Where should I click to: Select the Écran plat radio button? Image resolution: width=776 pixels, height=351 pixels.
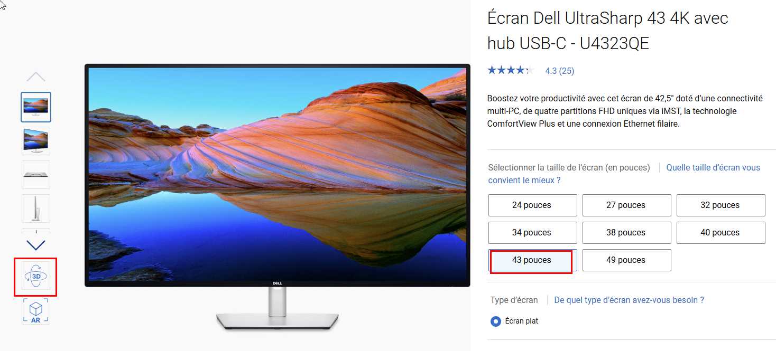(495, 321)
